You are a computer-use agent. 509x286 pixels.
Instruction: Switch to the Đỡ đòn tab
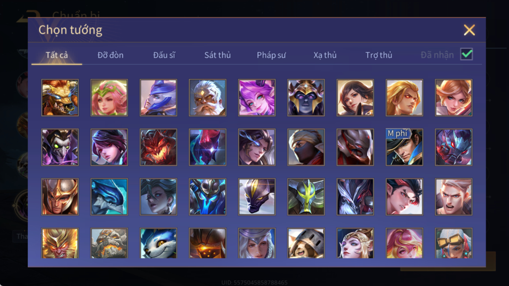pyautogui.click(x=111, y=55)
